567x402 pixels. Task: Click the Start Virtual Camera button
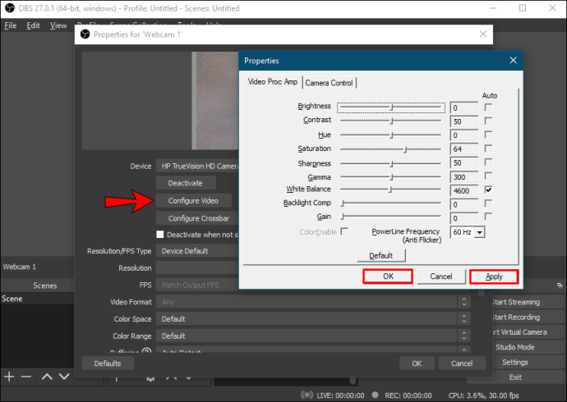point(528,332)
